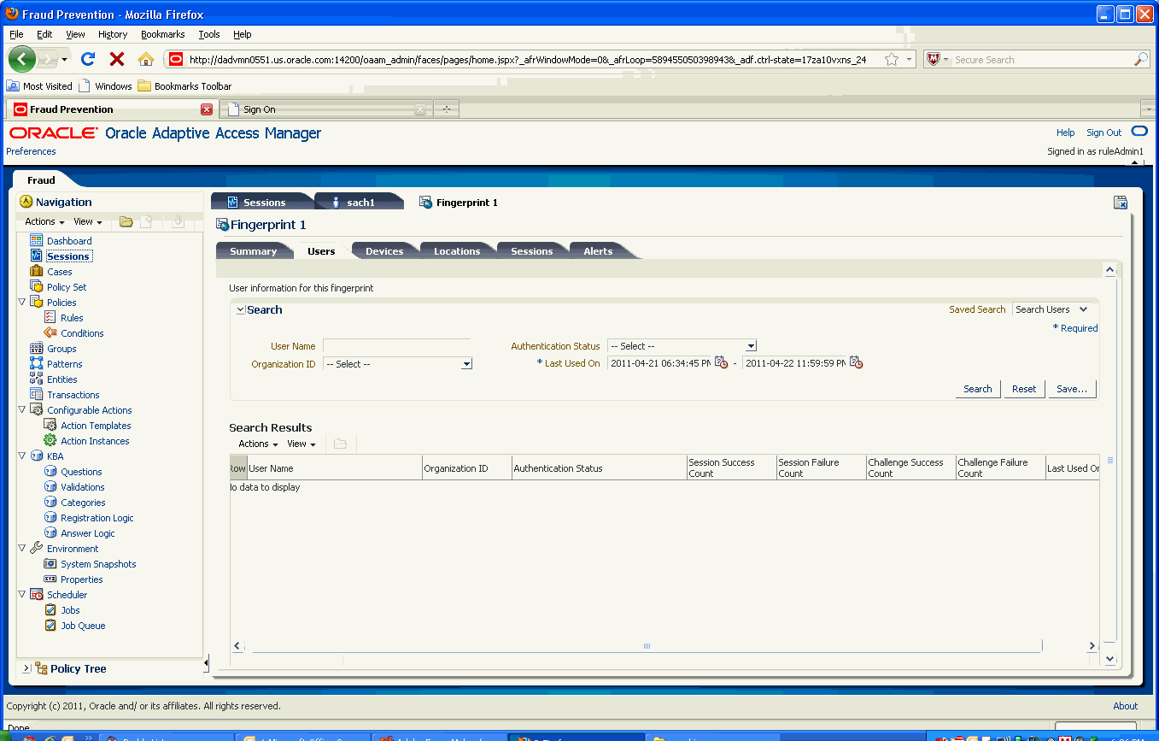Switch to the Devices tab
This screenshot has width=1159, height=741.
pyautogui.click(x=384, y=250)
